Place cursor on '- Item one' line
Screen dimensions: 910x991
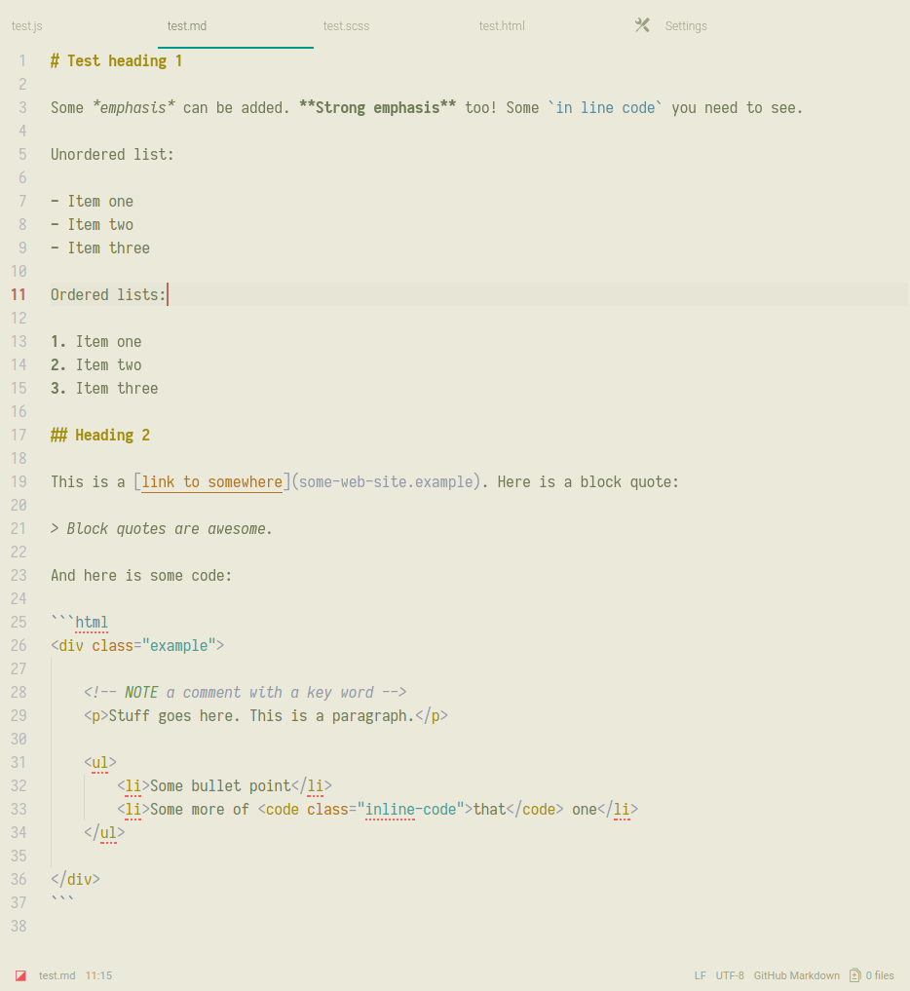(93, 201)
